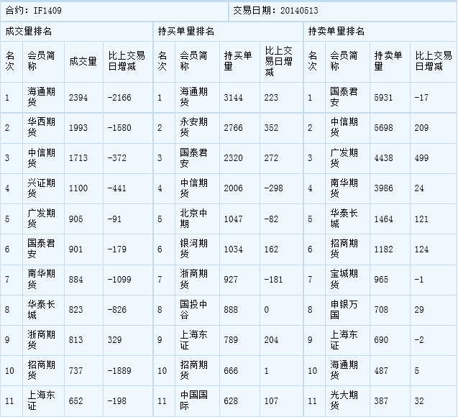Select 宝城期货 in the short position list

tap(343, 278)
